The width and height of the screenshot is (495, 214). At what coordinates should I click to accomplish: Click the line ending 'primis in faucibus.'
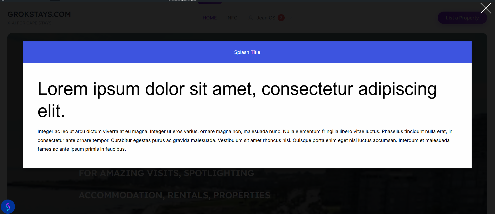tap(82, 149)
